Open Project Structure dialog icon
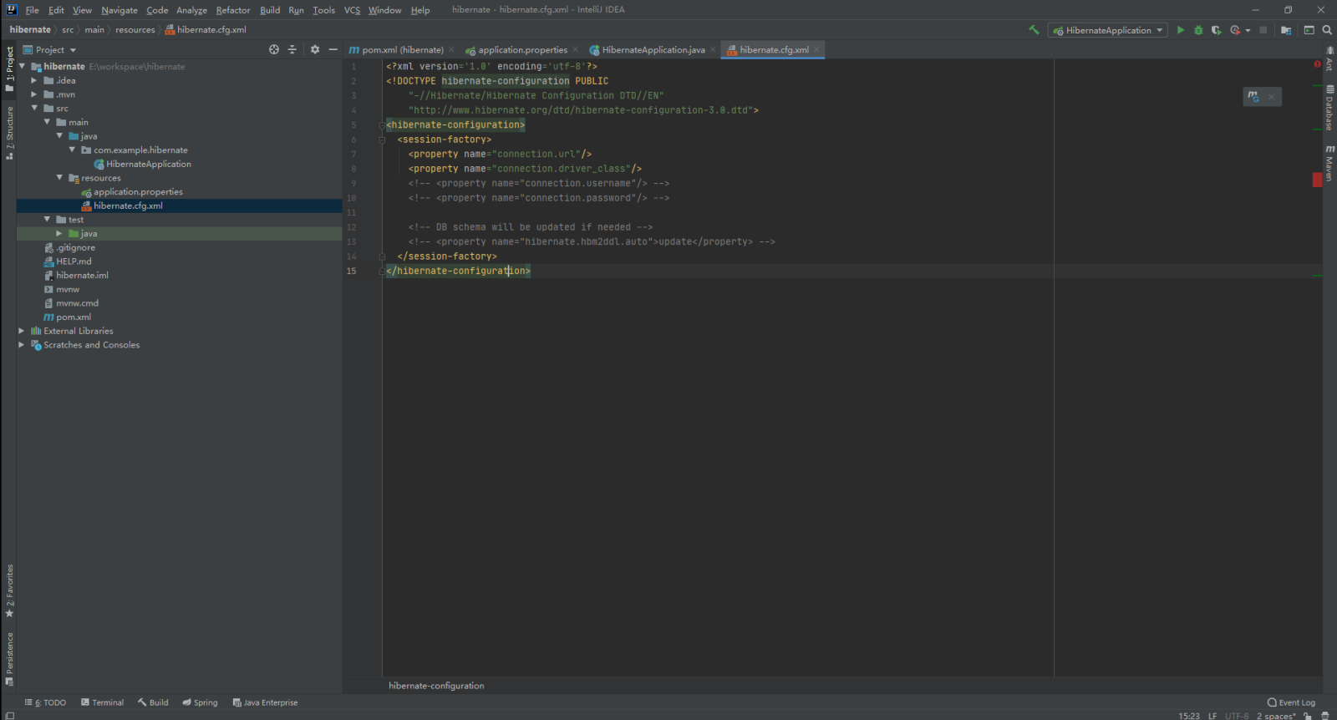This screenshot has width=1337, height=720. click(x=1286, y=30)
